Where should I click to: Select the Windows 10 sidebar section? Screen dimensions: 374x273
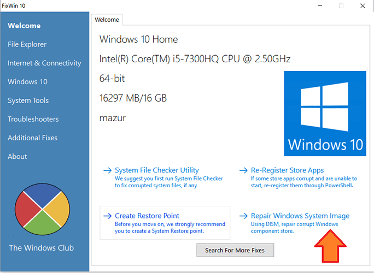click(27, 82)
